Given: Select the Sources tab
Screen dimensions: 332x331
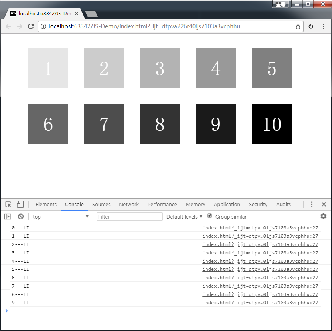Looking at the screenshot, I should pos(101,204).
